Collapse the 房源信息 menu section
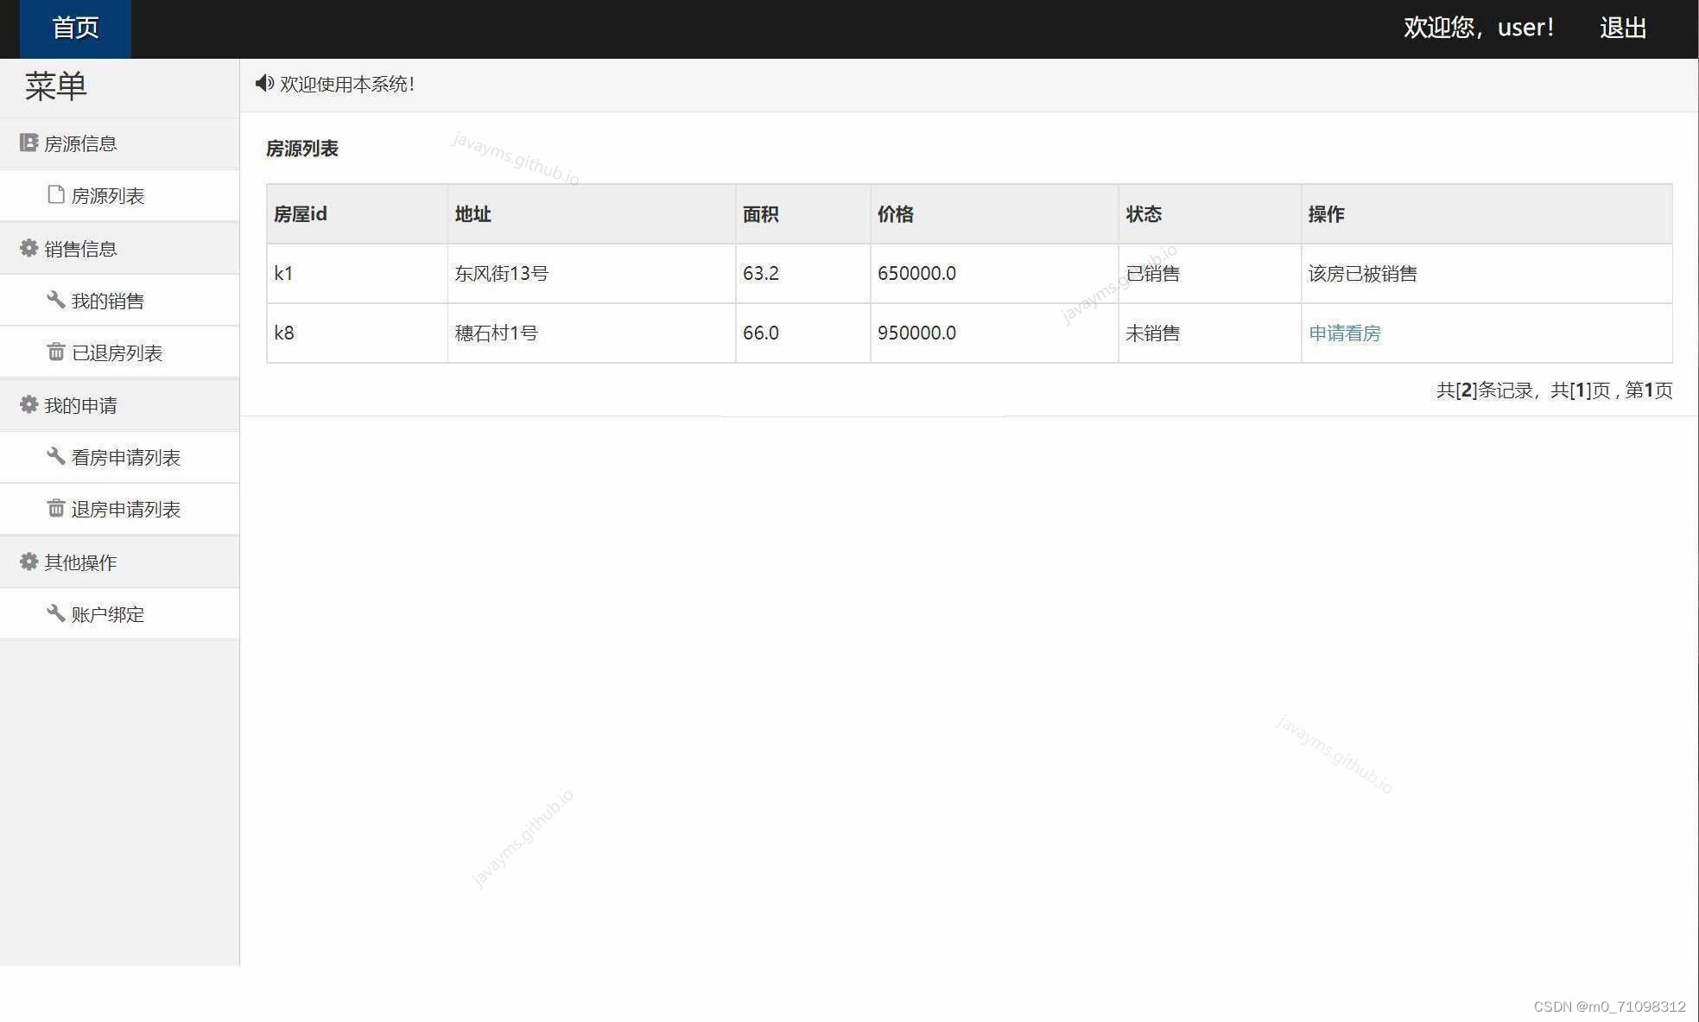 (x=80, y=143)
